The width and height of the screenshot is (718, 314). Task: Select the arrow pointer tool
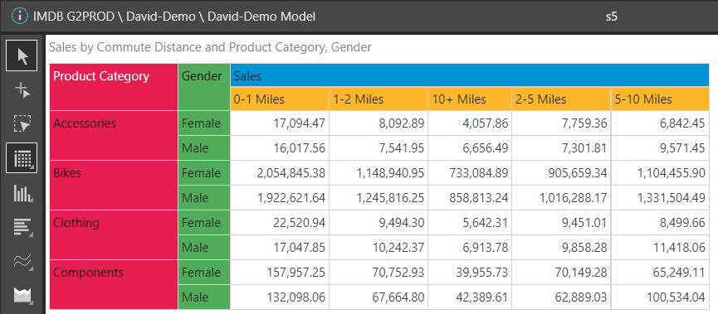pyautogui.click(x=22, y=56)
